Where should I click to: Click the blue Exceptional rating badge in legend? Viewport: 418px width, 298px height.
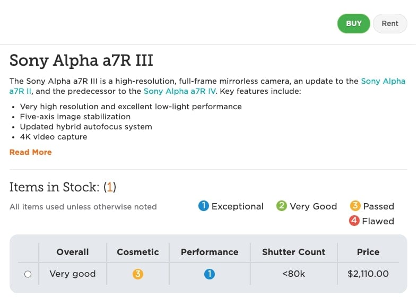tap(203, 206)
